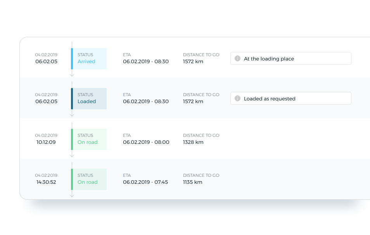Open the "At the loading place" note field
Viewport: 370px width, 235px height.
tap(291, 59)
